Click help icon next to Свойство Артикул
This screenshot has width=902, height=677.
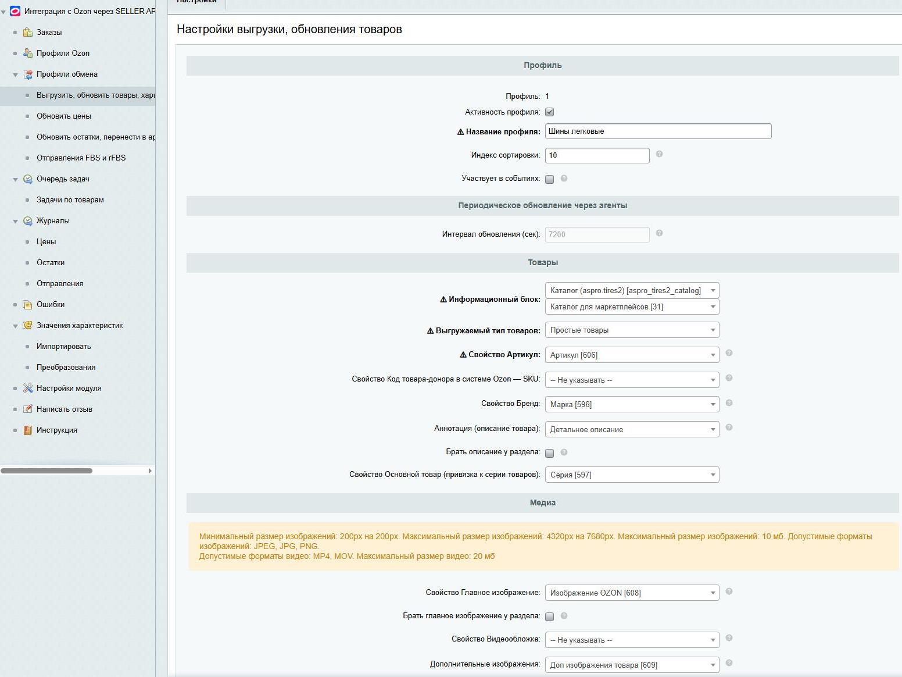(x=729, y=353)
